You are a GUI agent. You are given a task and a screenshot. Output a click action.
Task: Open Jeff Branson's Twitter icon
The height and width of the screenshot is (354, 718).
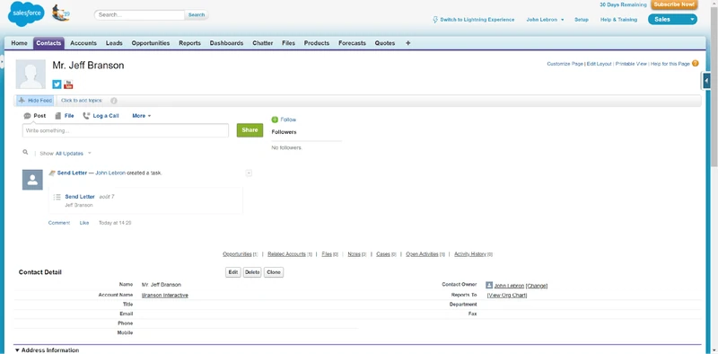57,84
